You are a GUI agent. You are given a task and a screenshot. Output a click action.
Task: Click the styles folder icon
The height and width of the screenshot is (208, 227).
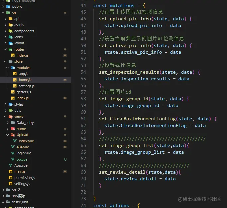10,104
